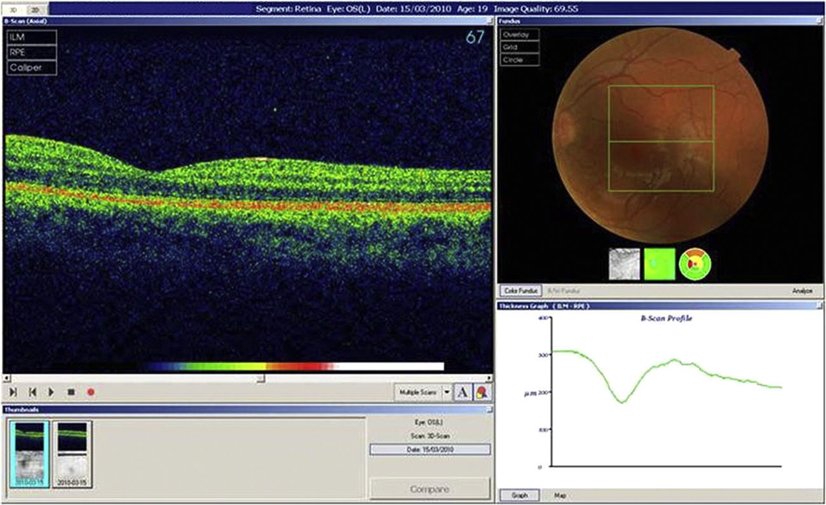Toggle the fundus Overlay option
The width and height of the screenshot is (826, 505).
tap(520, 35)
